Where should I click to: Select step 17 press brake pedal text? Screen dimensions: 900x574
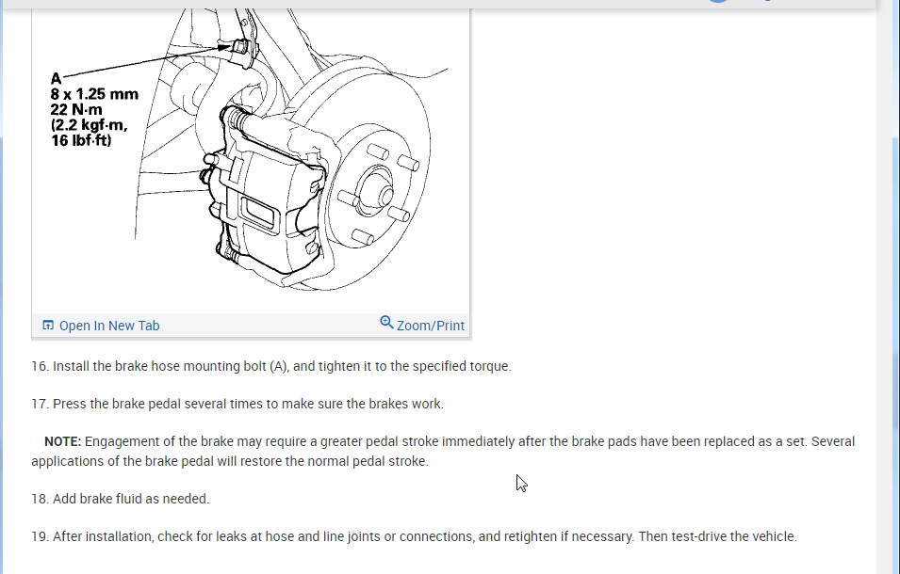point(237,404)
